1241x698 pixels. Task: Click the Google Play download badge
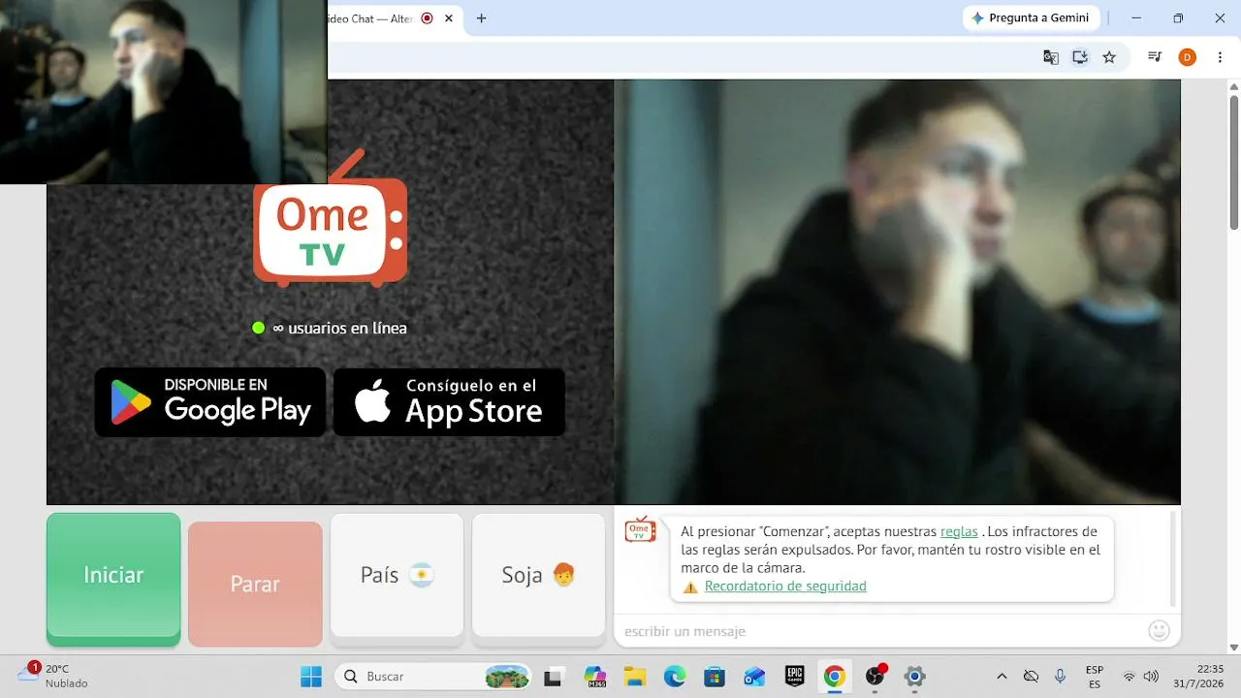210,401
